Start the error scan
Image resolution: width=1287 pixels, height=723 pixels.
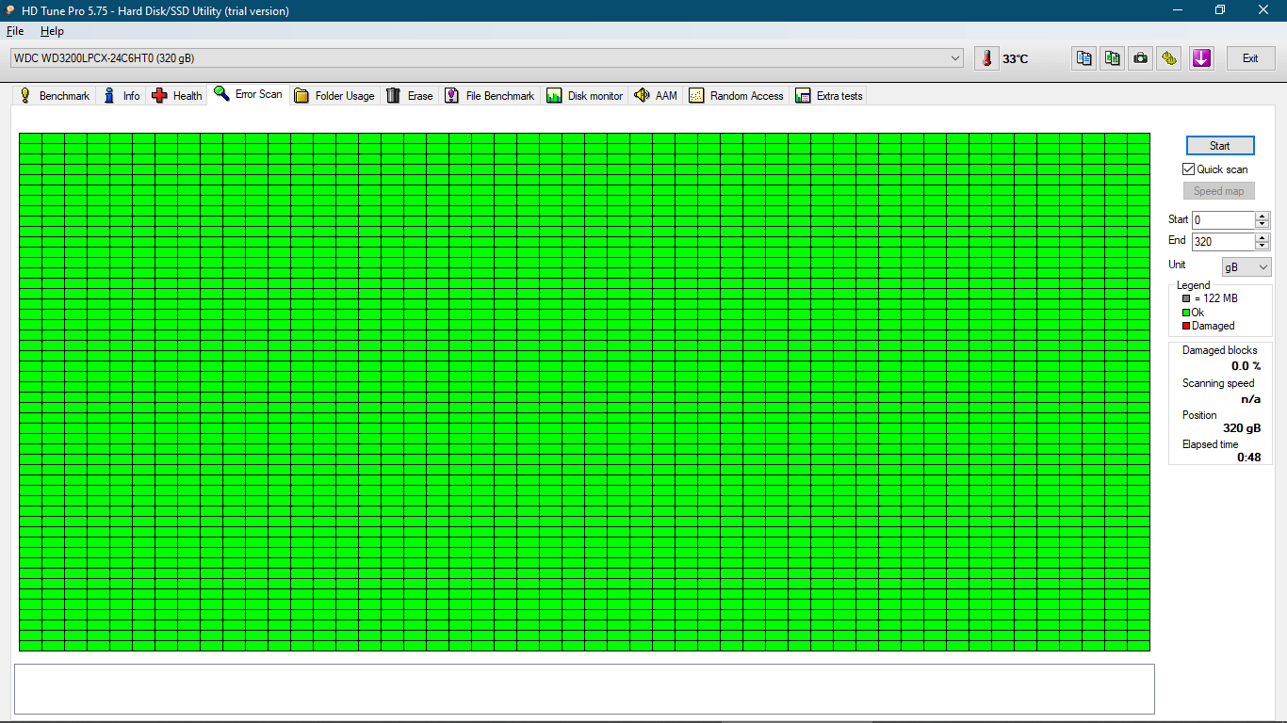coord(1220,146)
